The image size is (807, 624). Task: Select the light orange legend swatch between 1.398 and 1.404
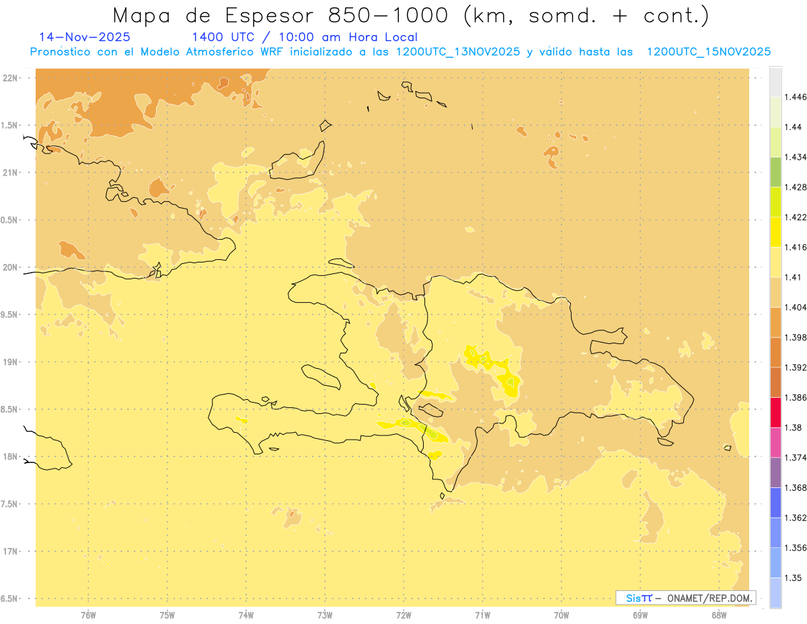click(775, 322)
